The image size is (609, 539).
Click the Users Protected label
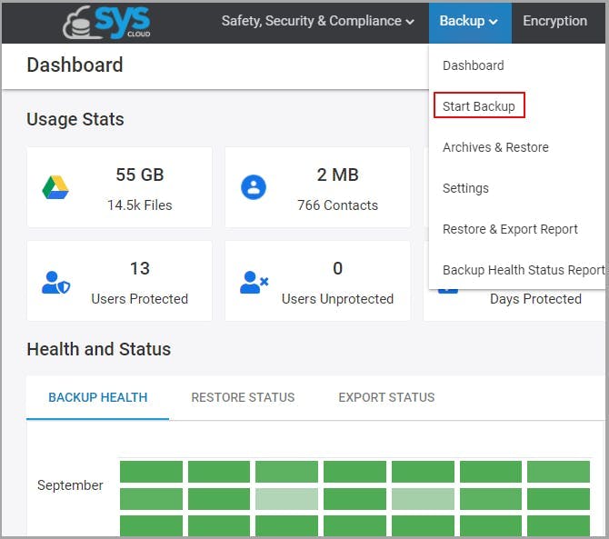pyautogui.click(x=139, y=299)
